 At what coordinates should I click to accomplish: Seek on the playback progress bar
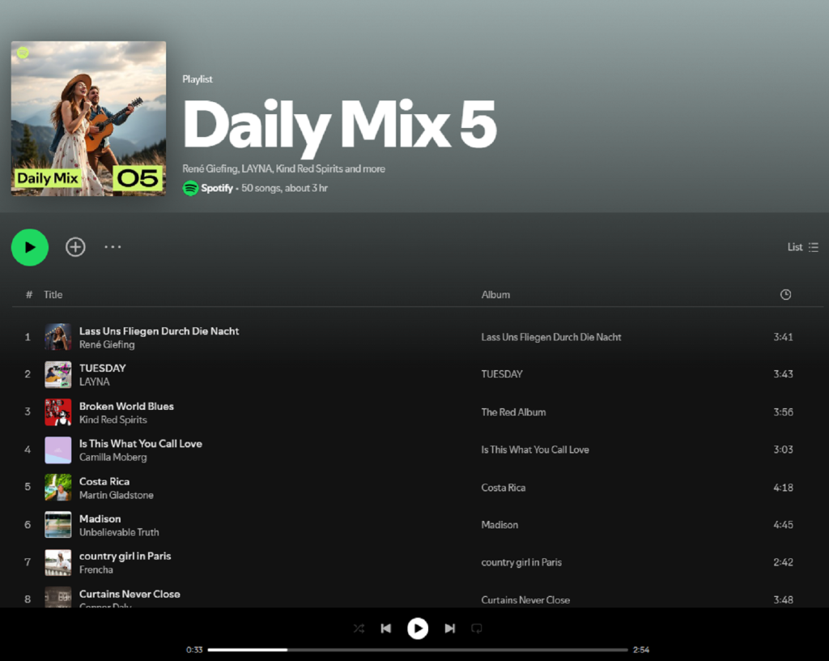pos(418,650)
